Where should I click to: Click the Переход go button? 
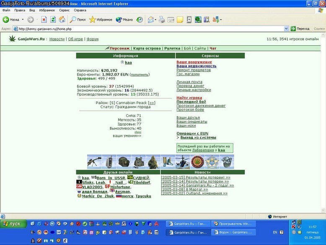click(300, 29)
